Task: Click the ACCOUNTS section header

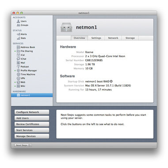Action: [19, 17]
